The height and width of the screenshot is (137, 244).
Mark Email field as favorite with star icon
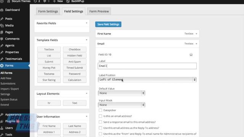(x=191, y=54)
